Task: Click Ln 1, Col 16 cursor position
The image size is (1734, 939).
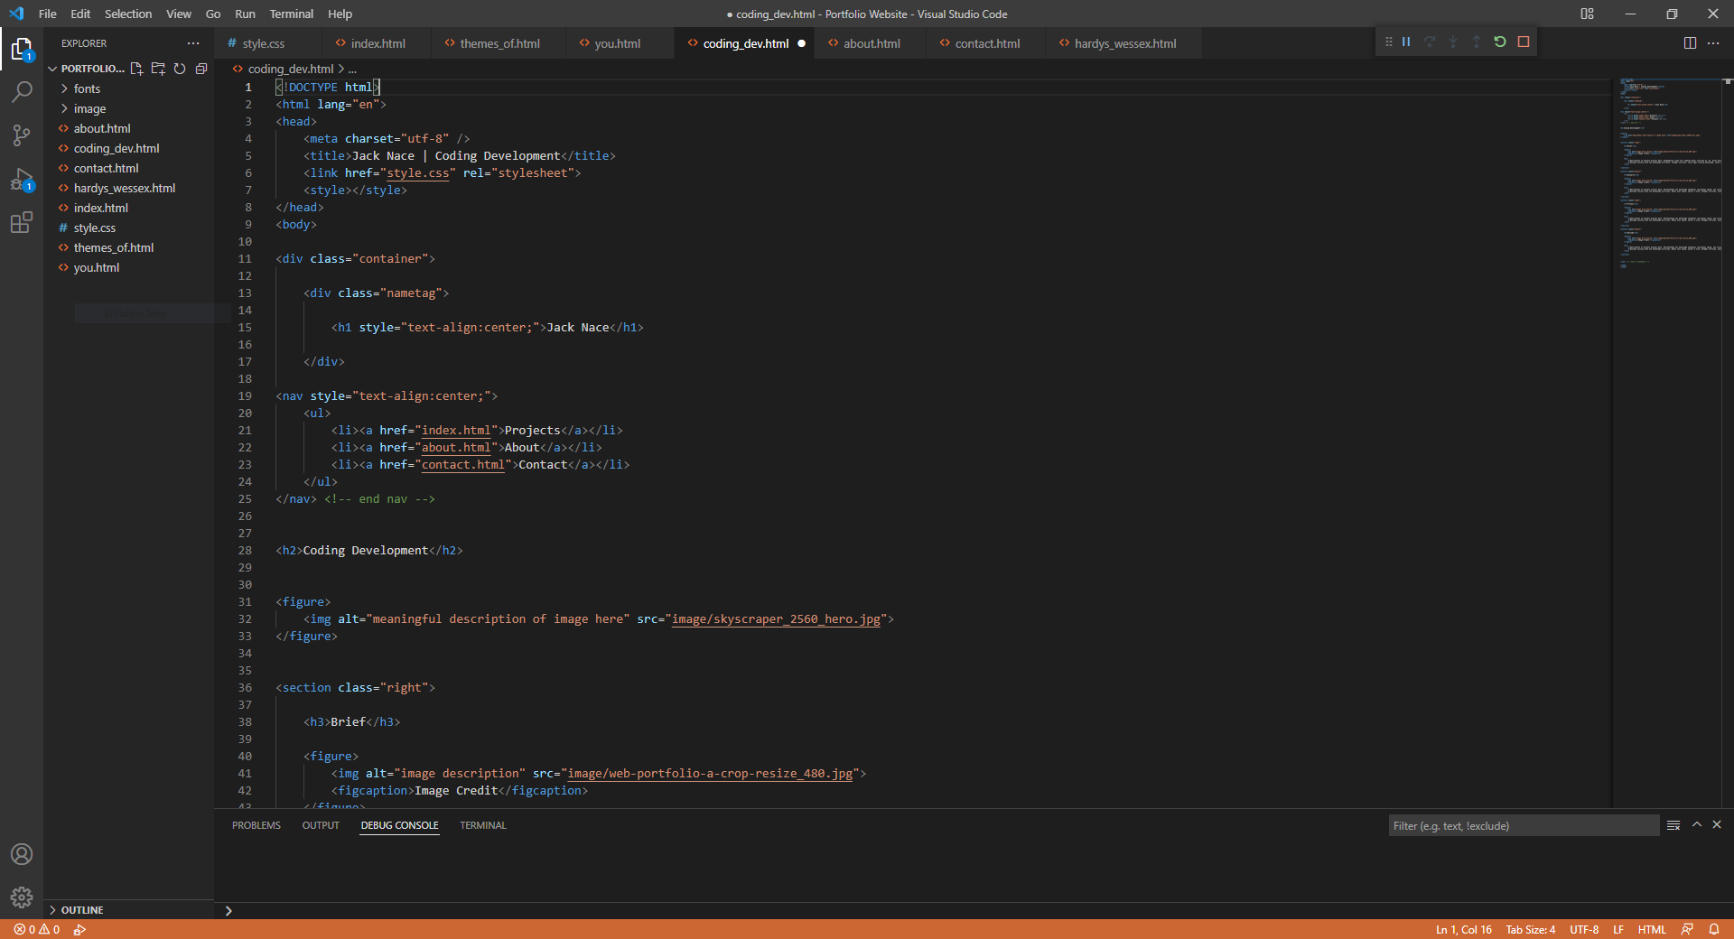Action: [1463, 929]
